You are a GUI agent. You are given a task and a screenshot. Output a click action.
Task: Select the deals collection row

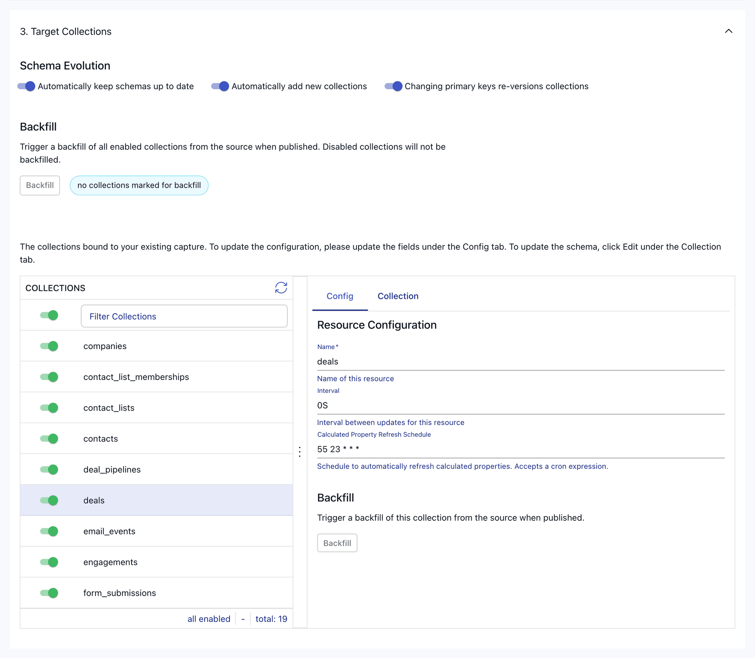pyautogui.click(x=157, y=501)
